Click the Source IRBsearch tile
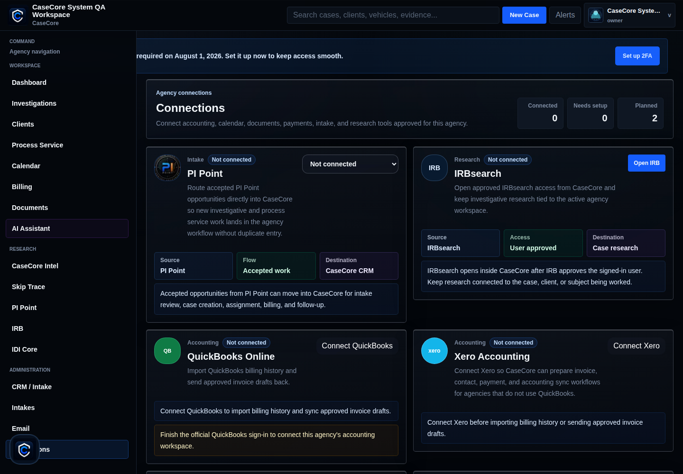This screenshot has width=683, height=474. pos(461,243)
